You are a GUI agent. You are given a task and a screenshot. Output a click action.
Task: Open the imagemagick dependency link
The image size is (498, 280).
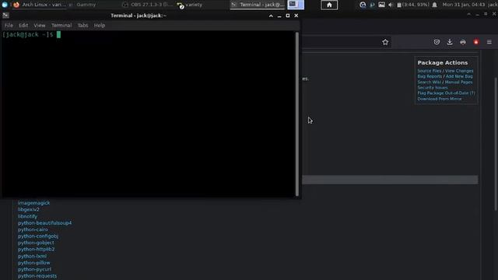click(34, 203)
